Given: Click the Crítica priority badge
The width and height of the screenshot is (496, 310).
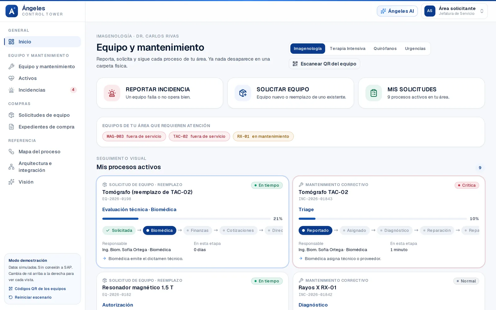Looking at the screenshot, I should coord(467,185).
